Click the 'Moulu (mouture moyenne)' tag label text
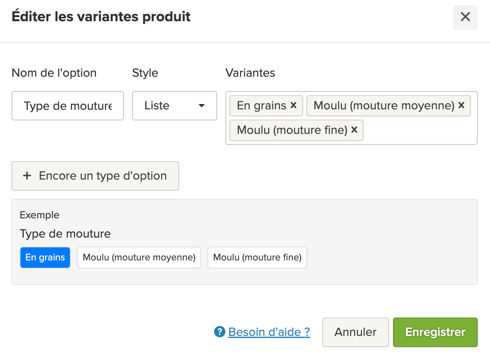The image size is (490, 360). 384,105
